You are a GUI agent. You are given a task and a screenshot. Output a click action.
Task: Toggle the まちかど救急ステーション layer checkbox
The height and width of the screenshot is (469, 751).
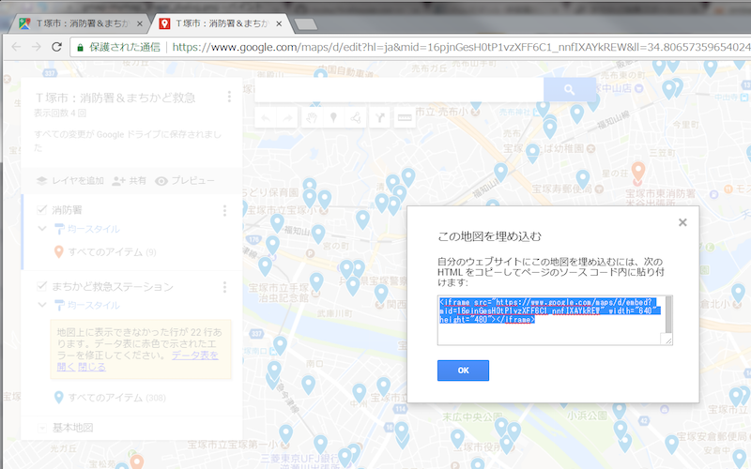coord(41,286)
